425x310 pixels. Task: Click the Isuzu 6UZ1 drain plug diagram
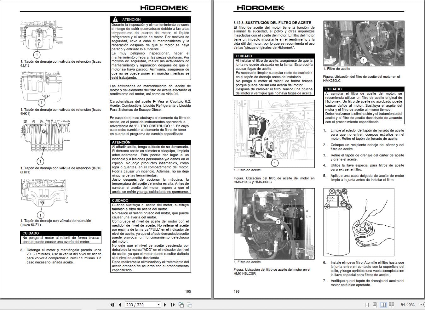pyautogui.click(x=44, y=199)
